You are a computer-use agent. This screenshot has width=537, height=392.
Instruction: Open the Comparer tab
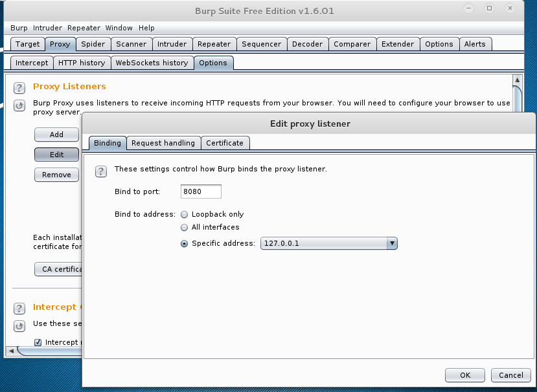pos(352,44)
